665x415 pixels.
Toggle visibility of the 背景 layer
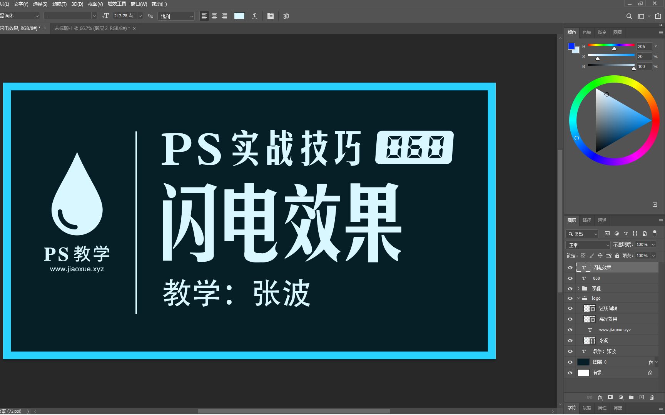570,372
